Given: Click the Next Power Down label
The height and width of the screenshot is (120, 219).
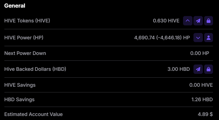Looking at the screenshot, I should [25, 53].
